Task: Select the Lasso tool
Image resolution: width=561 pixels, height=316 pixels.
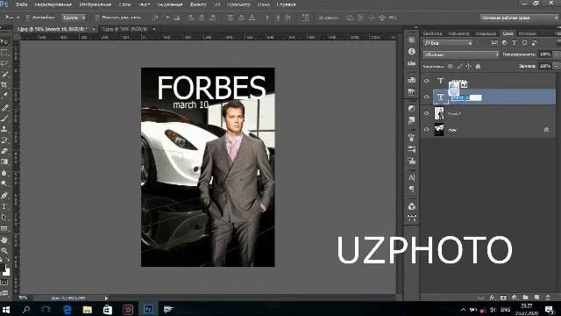Action: pos(4,63)
